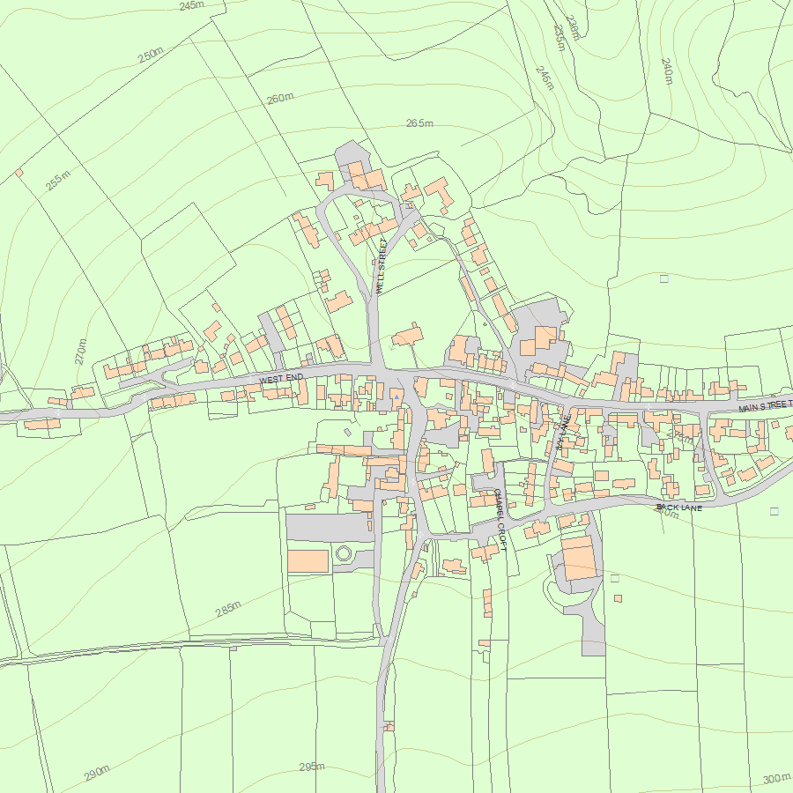
Task: Click the "235m" contour label
Action: (x=559, y=38)
